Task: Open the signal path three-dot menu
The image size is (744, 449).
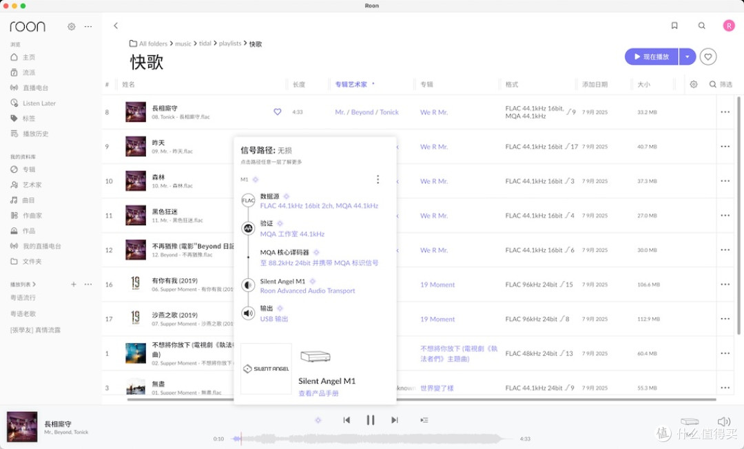Action: (x=378, y=179)
